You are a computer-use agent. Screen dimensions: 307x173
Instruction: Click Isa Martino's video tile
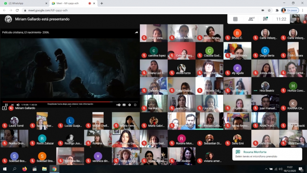click(x=154, y=103)
